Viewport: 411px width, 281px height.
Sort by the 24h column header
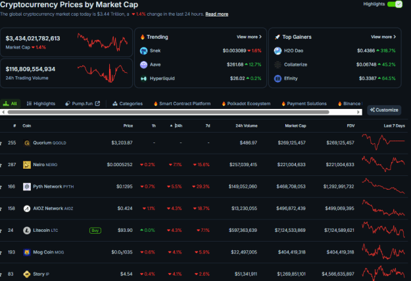point(177,126)
